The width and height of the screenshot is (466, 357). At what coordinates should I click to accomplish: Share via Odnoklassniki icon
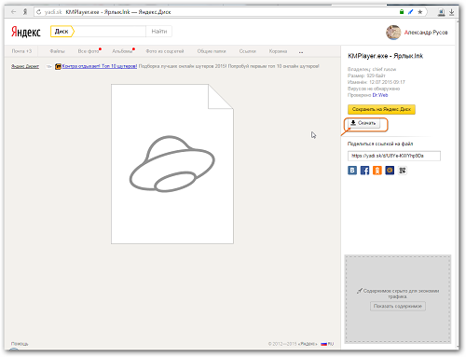(377, 171)
